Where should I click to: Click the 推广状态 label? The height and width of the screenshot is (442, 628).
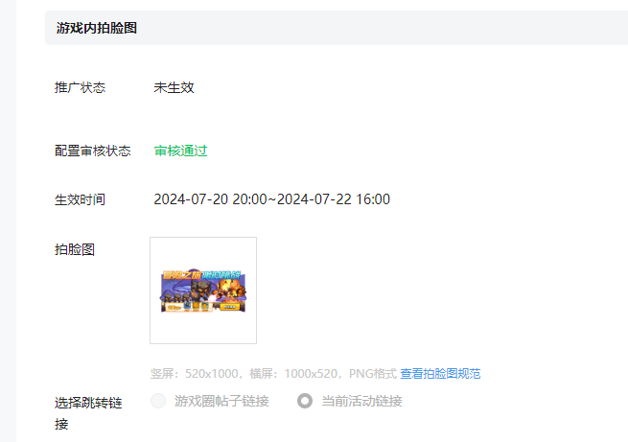click(x=81, y=87)
